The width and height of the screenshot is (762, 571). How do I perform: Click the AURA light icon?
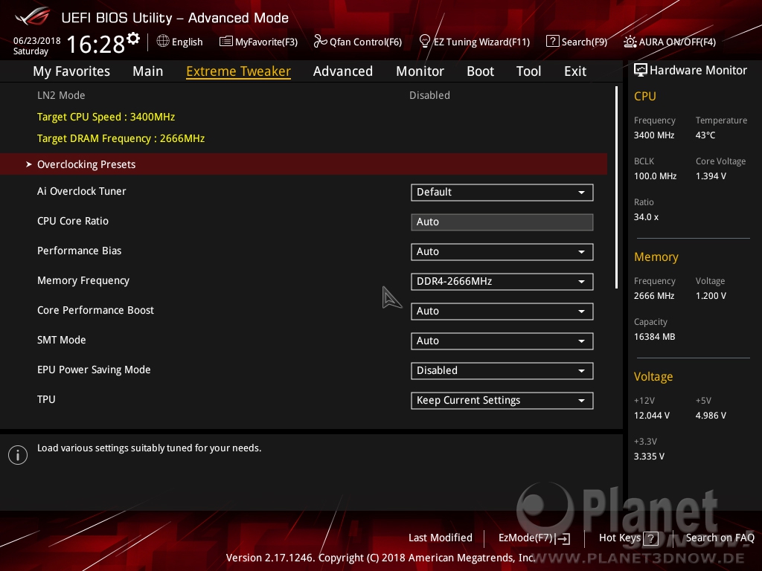point(630,42)
